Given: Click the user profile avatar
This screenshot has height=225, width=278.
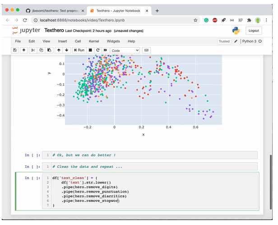Looking at the screenshot, I should tap(258, 20).
